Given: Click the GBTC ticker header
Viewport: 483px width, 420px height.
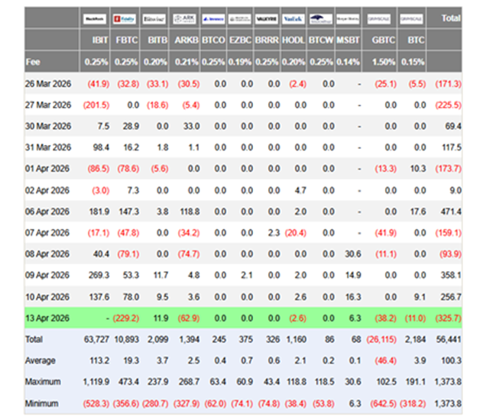Looking at the screenshot, I should [383, 40].
